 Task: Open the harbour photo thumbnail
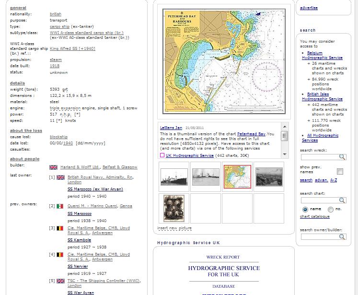(269, 177)
